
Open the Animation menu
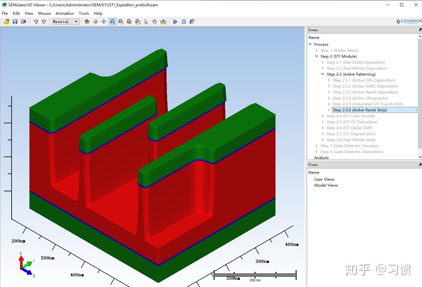point(64,13)
